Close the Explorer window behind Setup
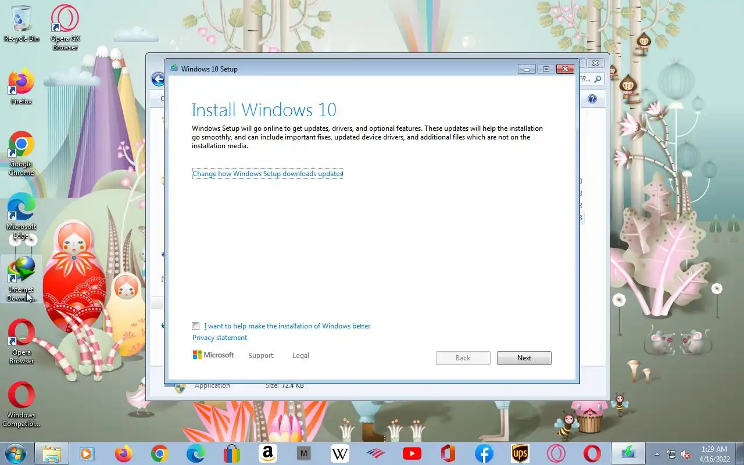Viewport: 744px width, 465px height. pos(595,63)
